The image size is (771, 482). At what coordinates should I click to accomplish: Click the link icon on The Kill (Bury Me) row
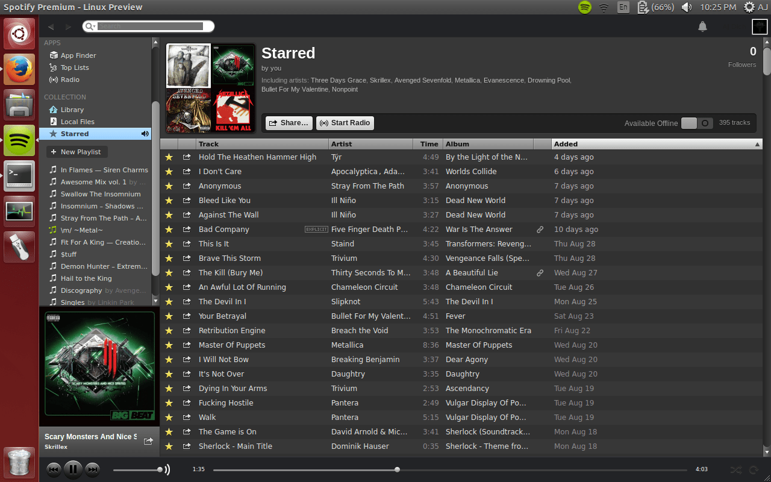point(540,273)
